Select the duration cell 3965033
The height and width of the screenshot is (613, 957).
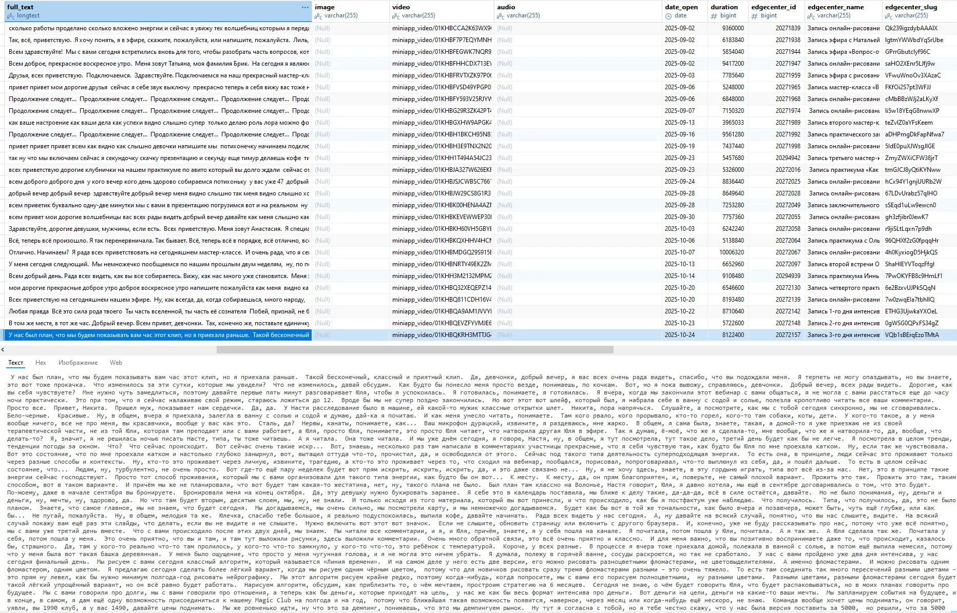click(x=728, y=123)
